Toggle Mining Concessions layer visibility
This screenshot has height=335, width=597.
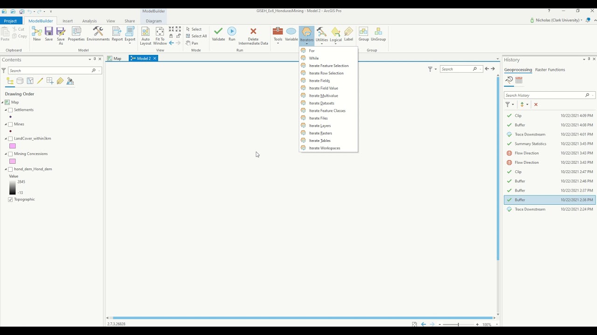tap(11, 154)
